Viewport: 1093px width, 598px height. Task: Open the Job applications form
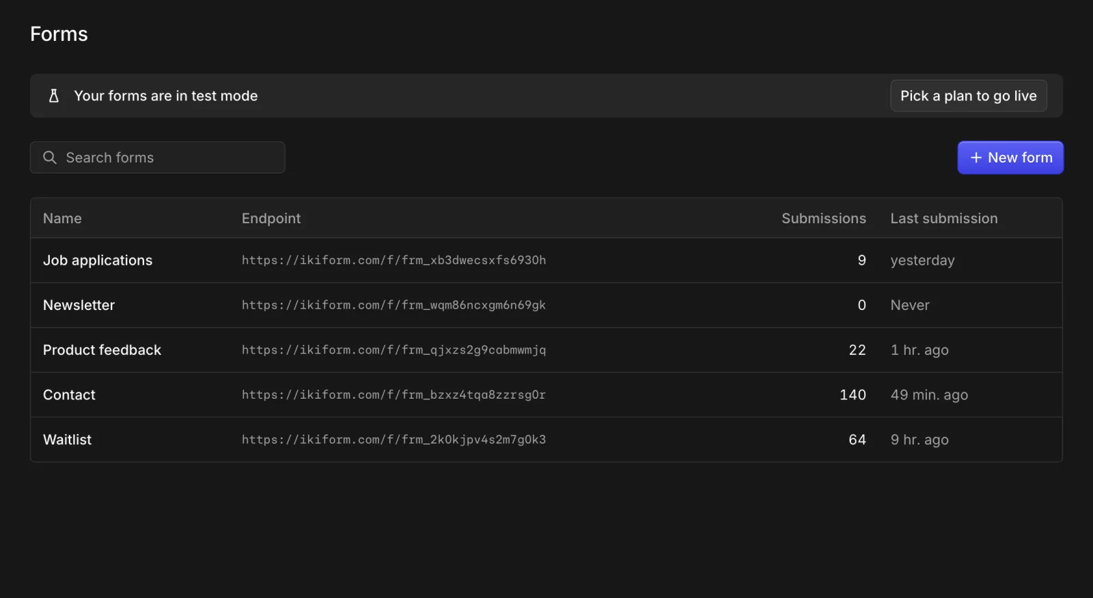click(98, 260)
